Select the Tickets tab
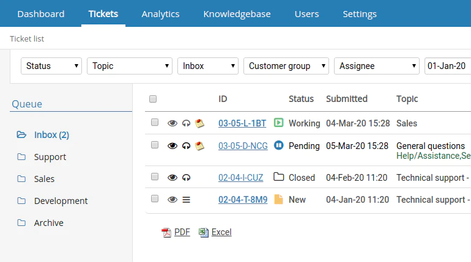Image resolution: width=471 pixels, height=262 pixels. click(103, 14)
